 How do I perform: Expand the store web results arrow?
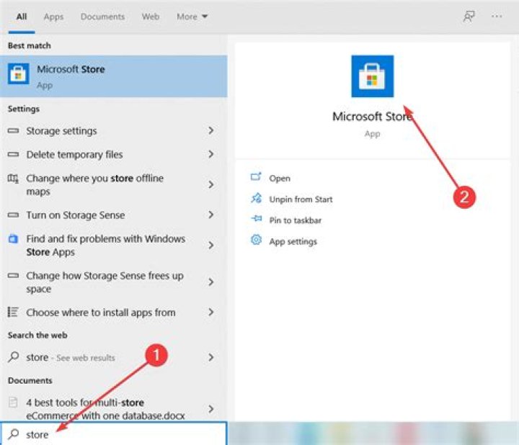pos(210,357)
